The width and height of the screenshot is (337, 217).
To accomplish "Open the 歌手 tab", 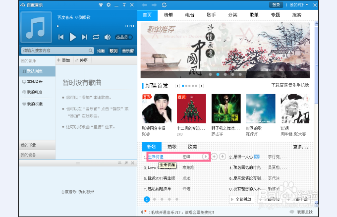I will pyautogui.click(x=211, y=15).
